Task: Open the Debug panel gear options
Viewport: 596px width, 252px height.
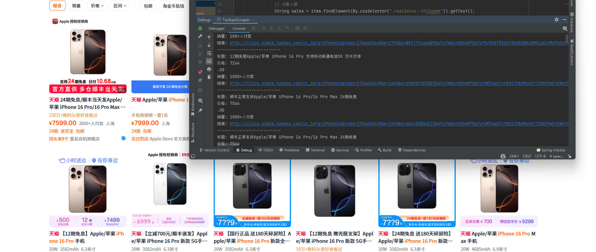Action: 557,20
